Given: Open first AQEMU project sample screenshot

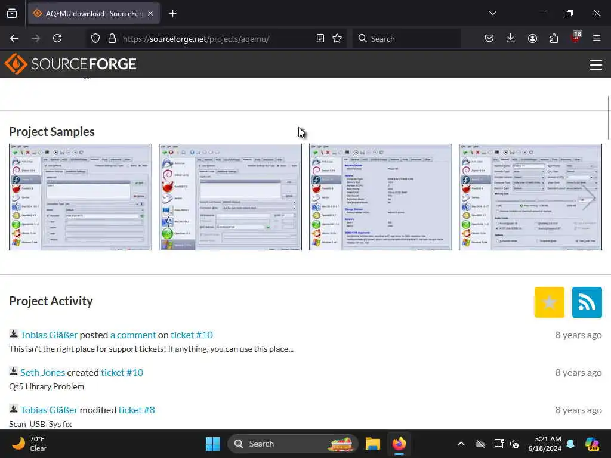Looking at the screenshot, I should point(81,197).
